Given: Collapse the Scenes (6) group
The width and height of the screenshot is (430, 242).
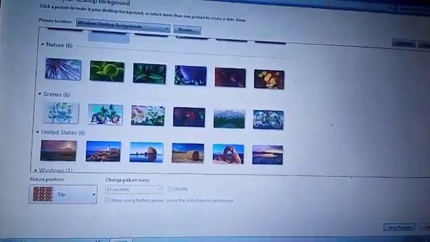Looking at the screenshot, I should pos(40,94).
